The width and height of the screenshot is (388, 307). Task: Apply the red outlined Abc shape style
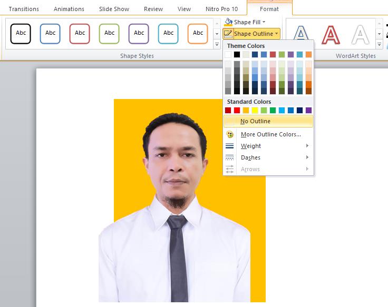pos(80,33)
